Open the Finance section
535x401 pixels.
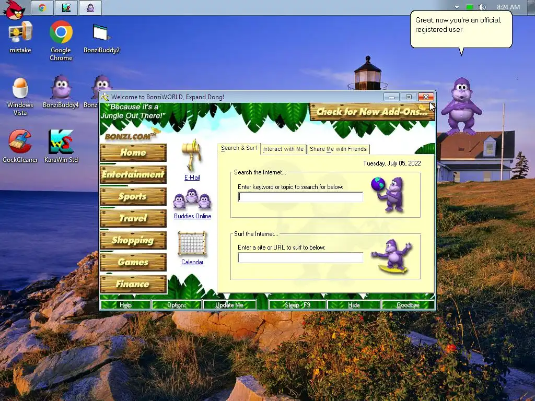click(133, 284)
